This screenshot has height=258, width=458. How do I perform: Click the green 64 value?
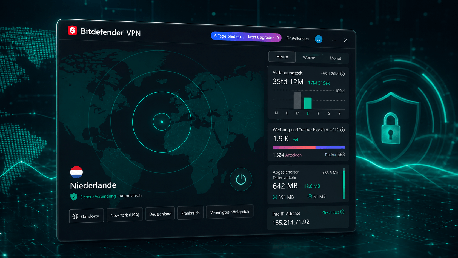296,140
